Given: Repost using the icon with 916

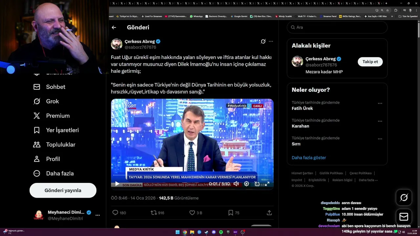Looking at the screenshot, I should click(x=153, y=213).
